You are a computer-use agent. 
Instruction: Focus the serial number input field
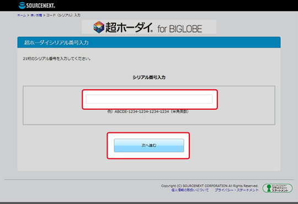pos(149,99)
